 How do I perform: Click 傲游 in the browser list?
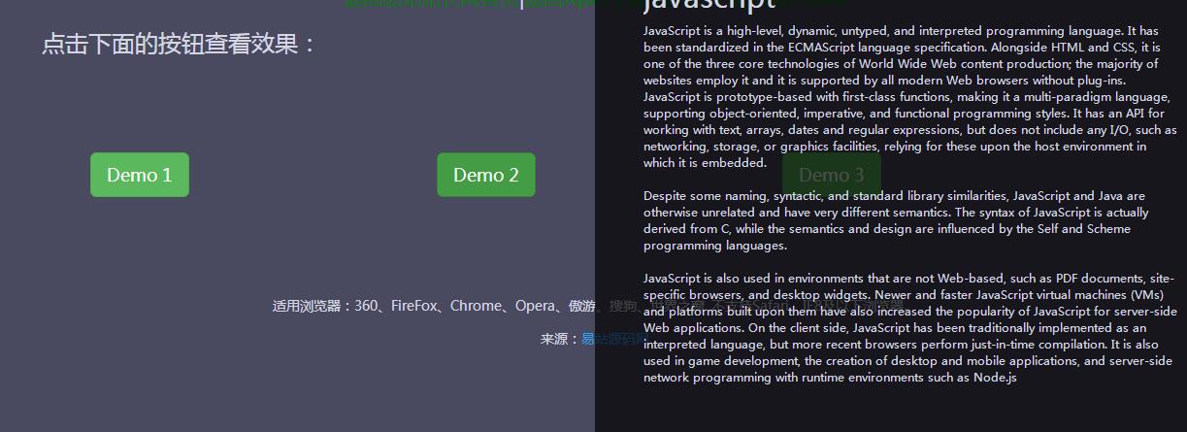pyautogui.click(x=582, y=307)
